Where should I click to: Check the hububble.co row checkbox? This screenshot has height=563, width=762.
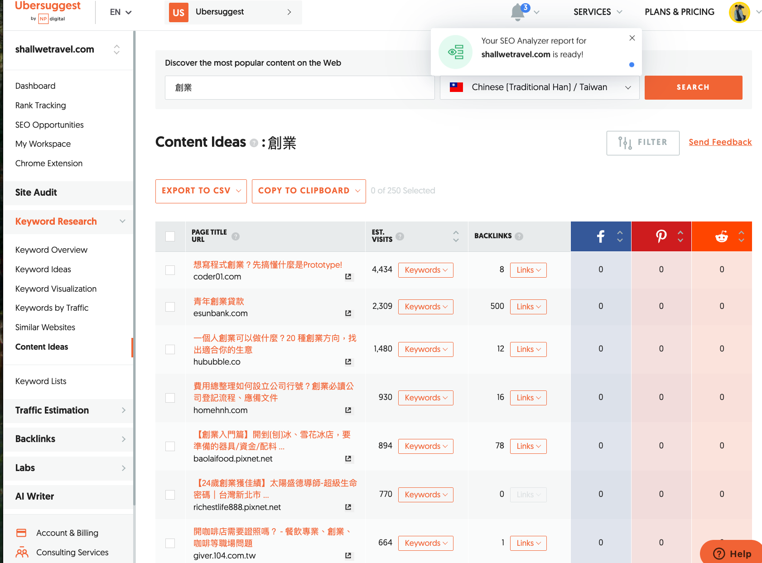[170, 349]
